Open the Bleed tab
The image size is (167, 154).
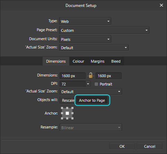(x=116, y=61)
